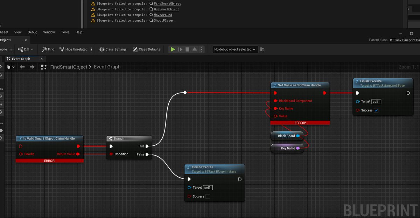Uncheck Success on right Finish Execute node
Image resolution: width=420 pixels, height=218 pixels.
[376, 110]
